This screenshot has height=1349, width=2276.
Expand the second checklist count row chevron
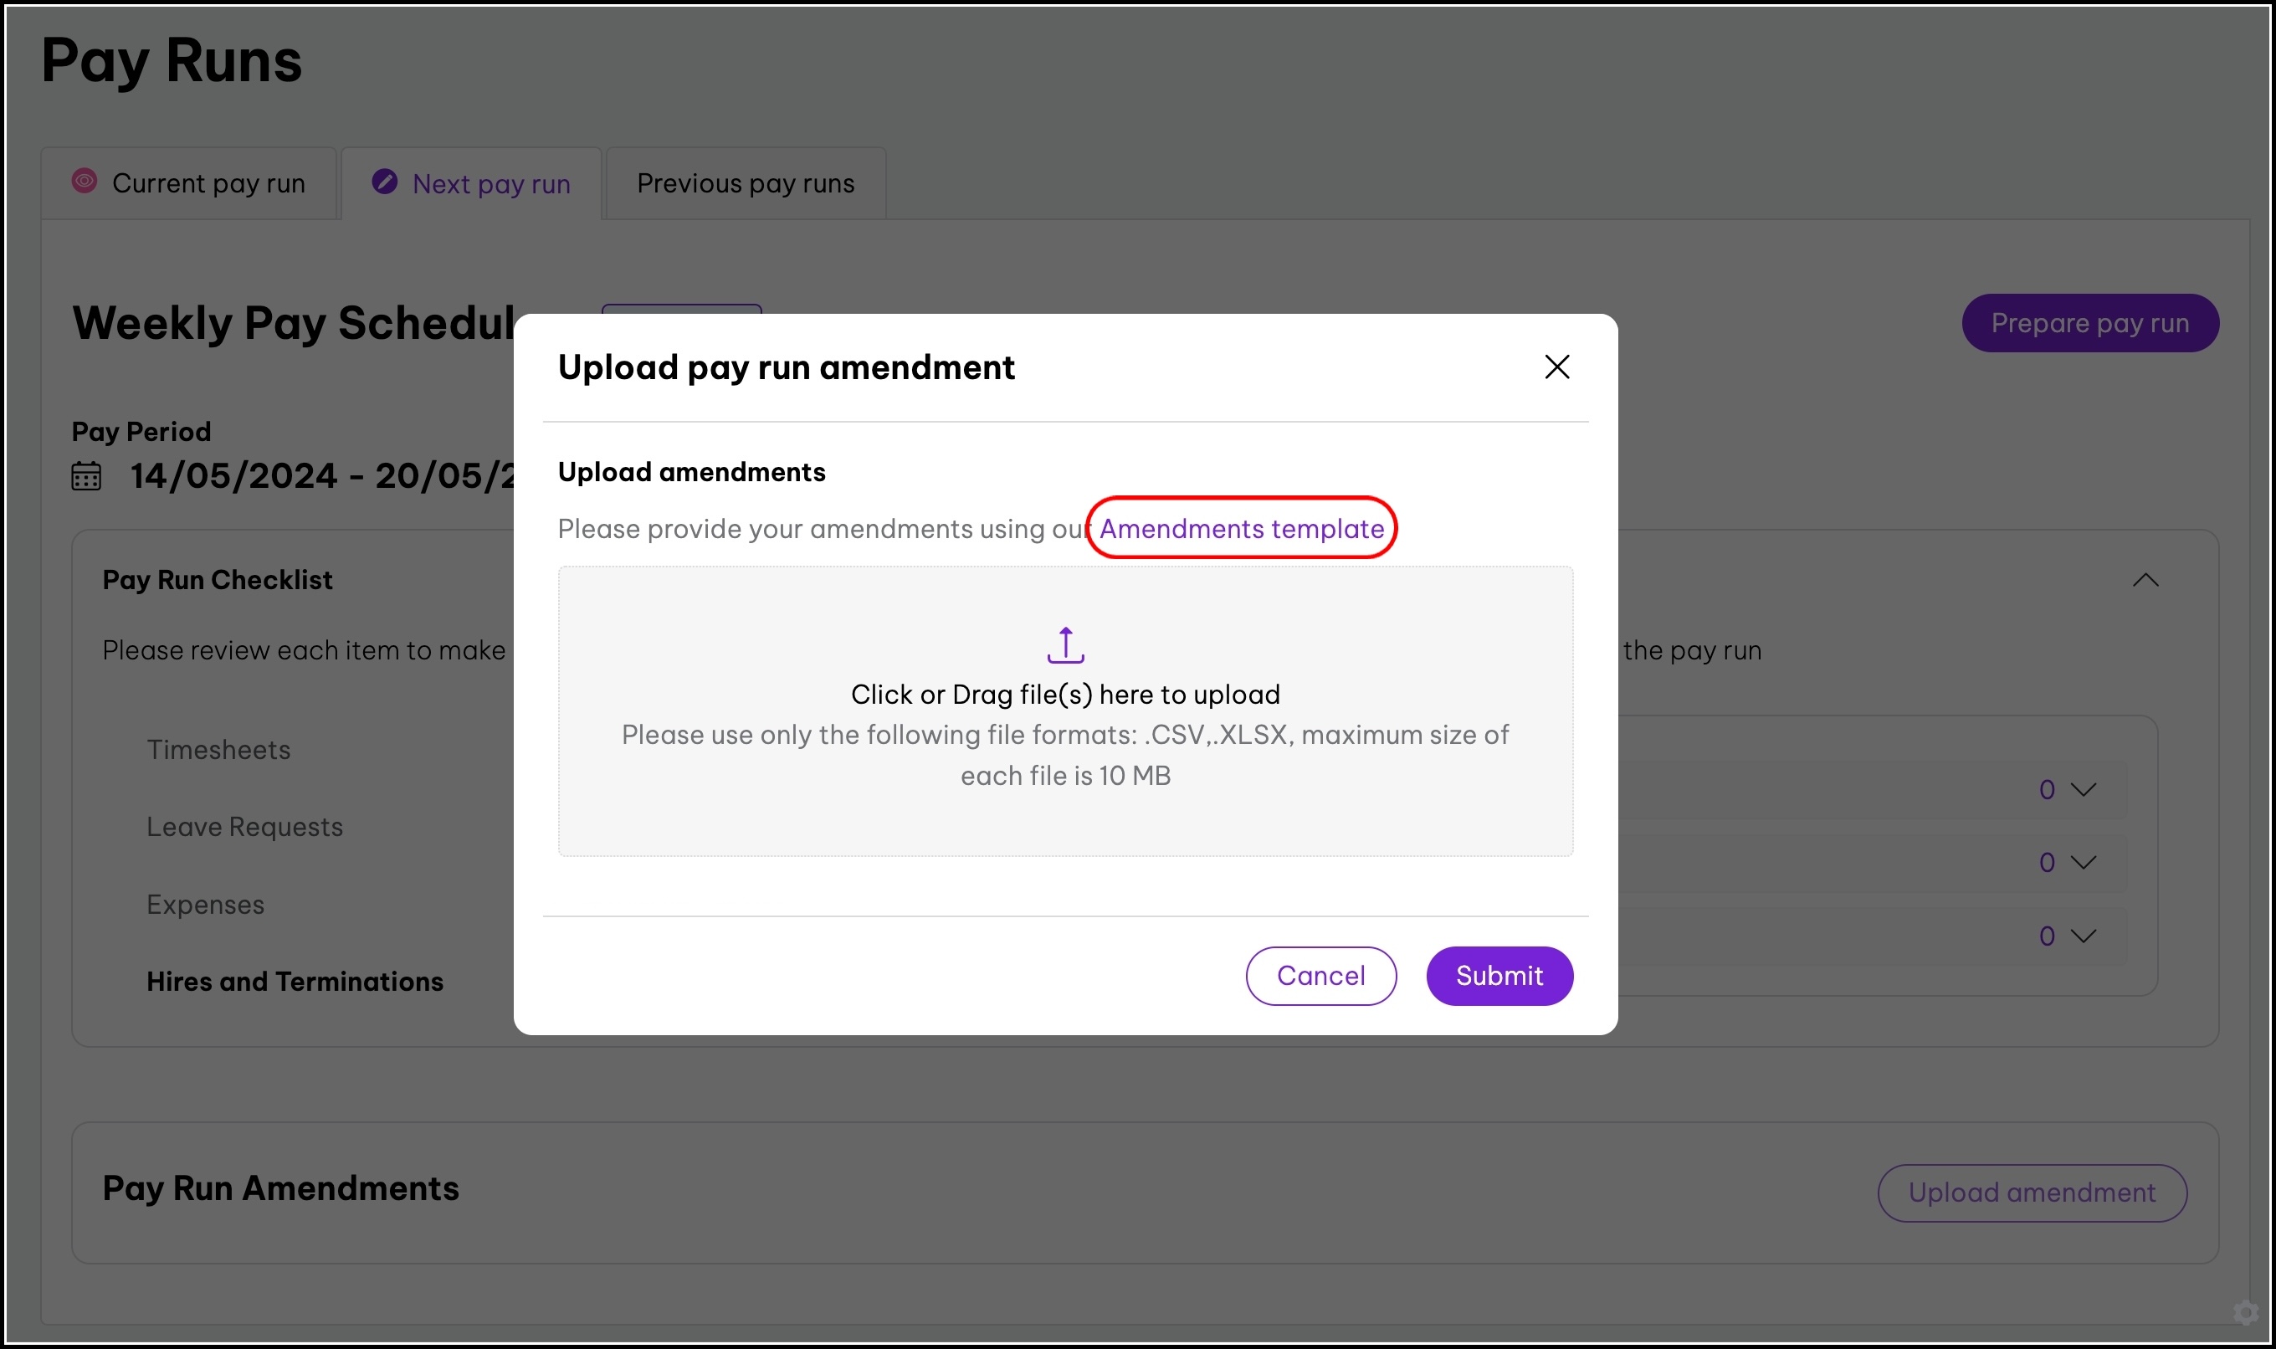[2084, 862]
